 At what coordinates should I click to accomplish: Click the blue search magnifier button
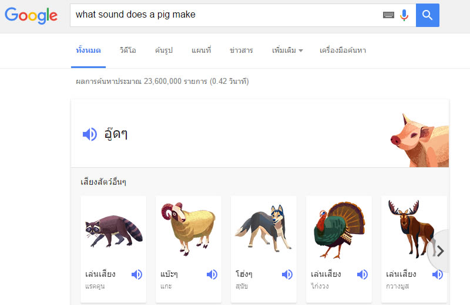(x=427, y=15)
